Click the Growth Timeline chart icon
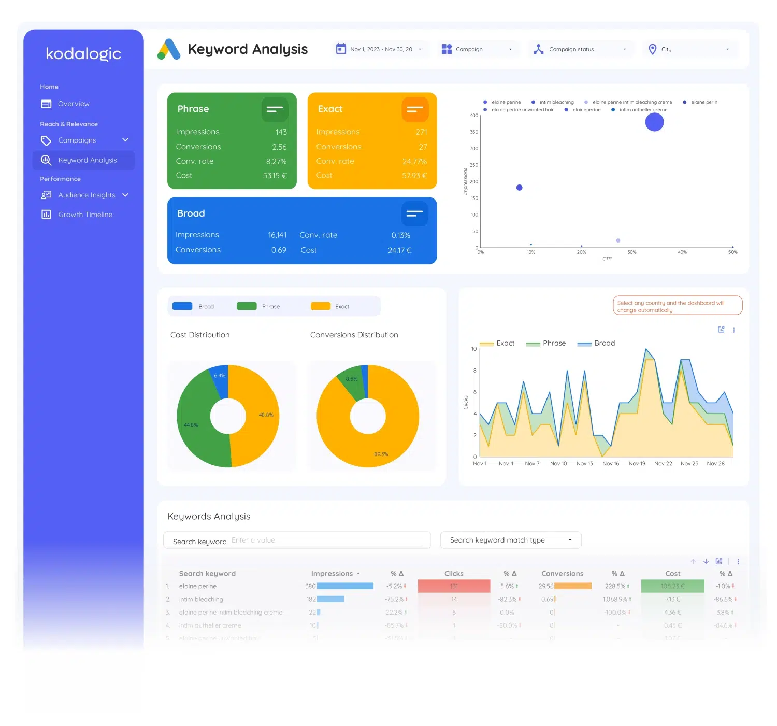 tap(46, 215)
